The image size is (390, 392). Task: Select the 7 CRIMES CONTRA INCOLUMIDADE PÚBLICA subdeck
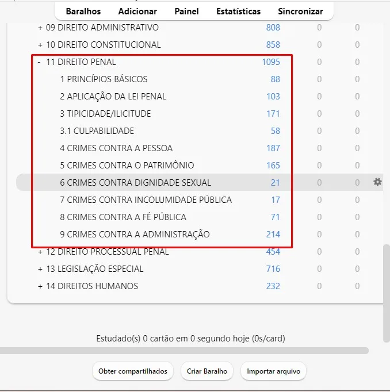[x=146, y=200]
